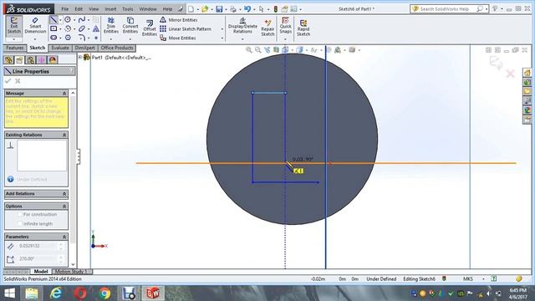The height and width of the screenshot is (301, 535).
Task: Click Trim Entities tool
Action: pos(111,26)
